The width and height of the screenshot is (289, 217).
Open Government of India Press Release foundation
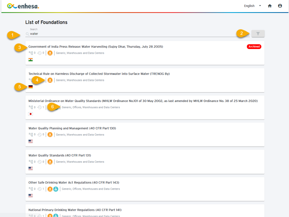tap(96, 46)
